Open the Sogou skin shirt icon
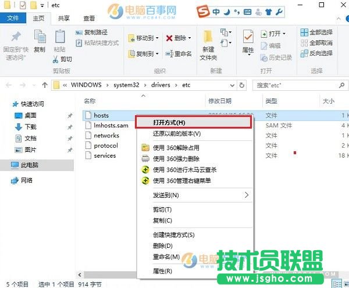 coord(269,12)
